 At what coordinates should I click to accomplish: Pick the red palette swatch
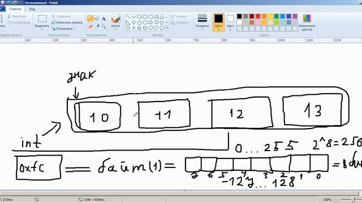click(258, 16)
